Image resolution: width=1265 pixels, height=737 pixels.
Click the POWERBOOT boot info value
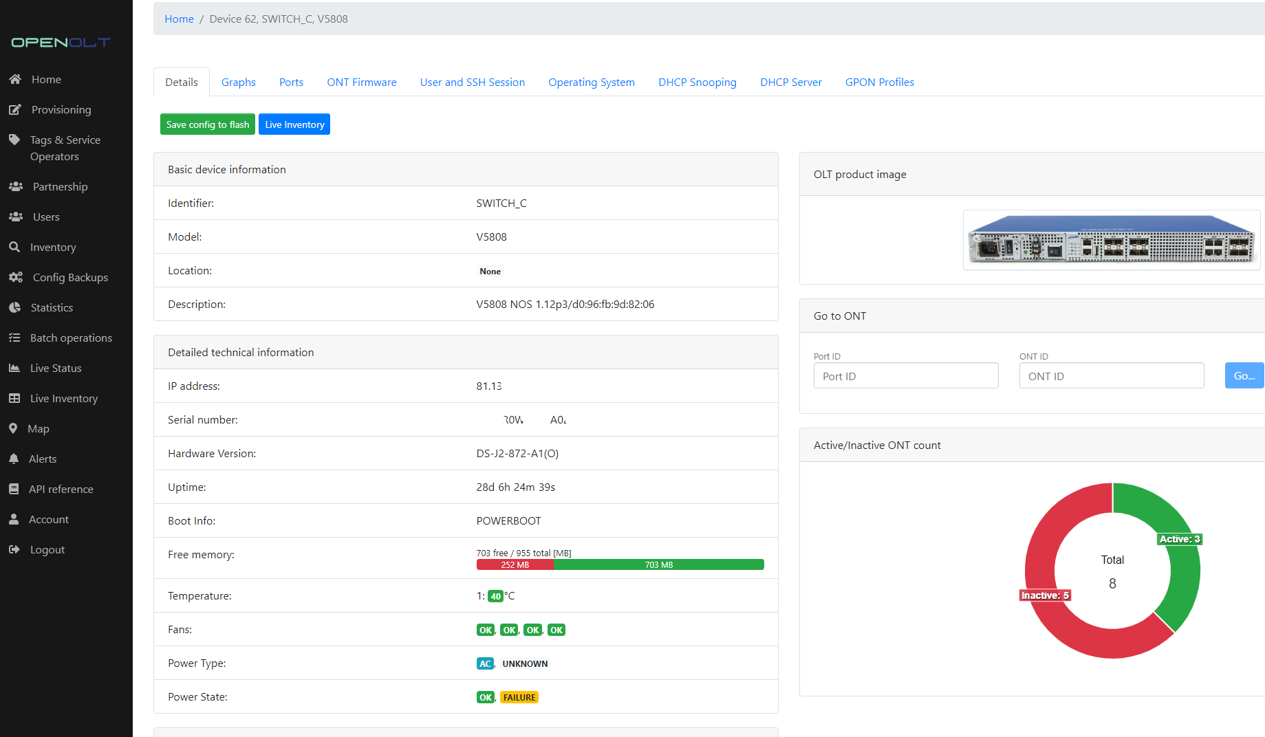[x=508, y=520]
